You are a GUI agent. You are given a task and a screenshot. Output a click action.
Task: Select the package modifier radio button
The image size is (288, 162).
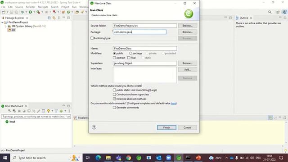coord(130,53)
